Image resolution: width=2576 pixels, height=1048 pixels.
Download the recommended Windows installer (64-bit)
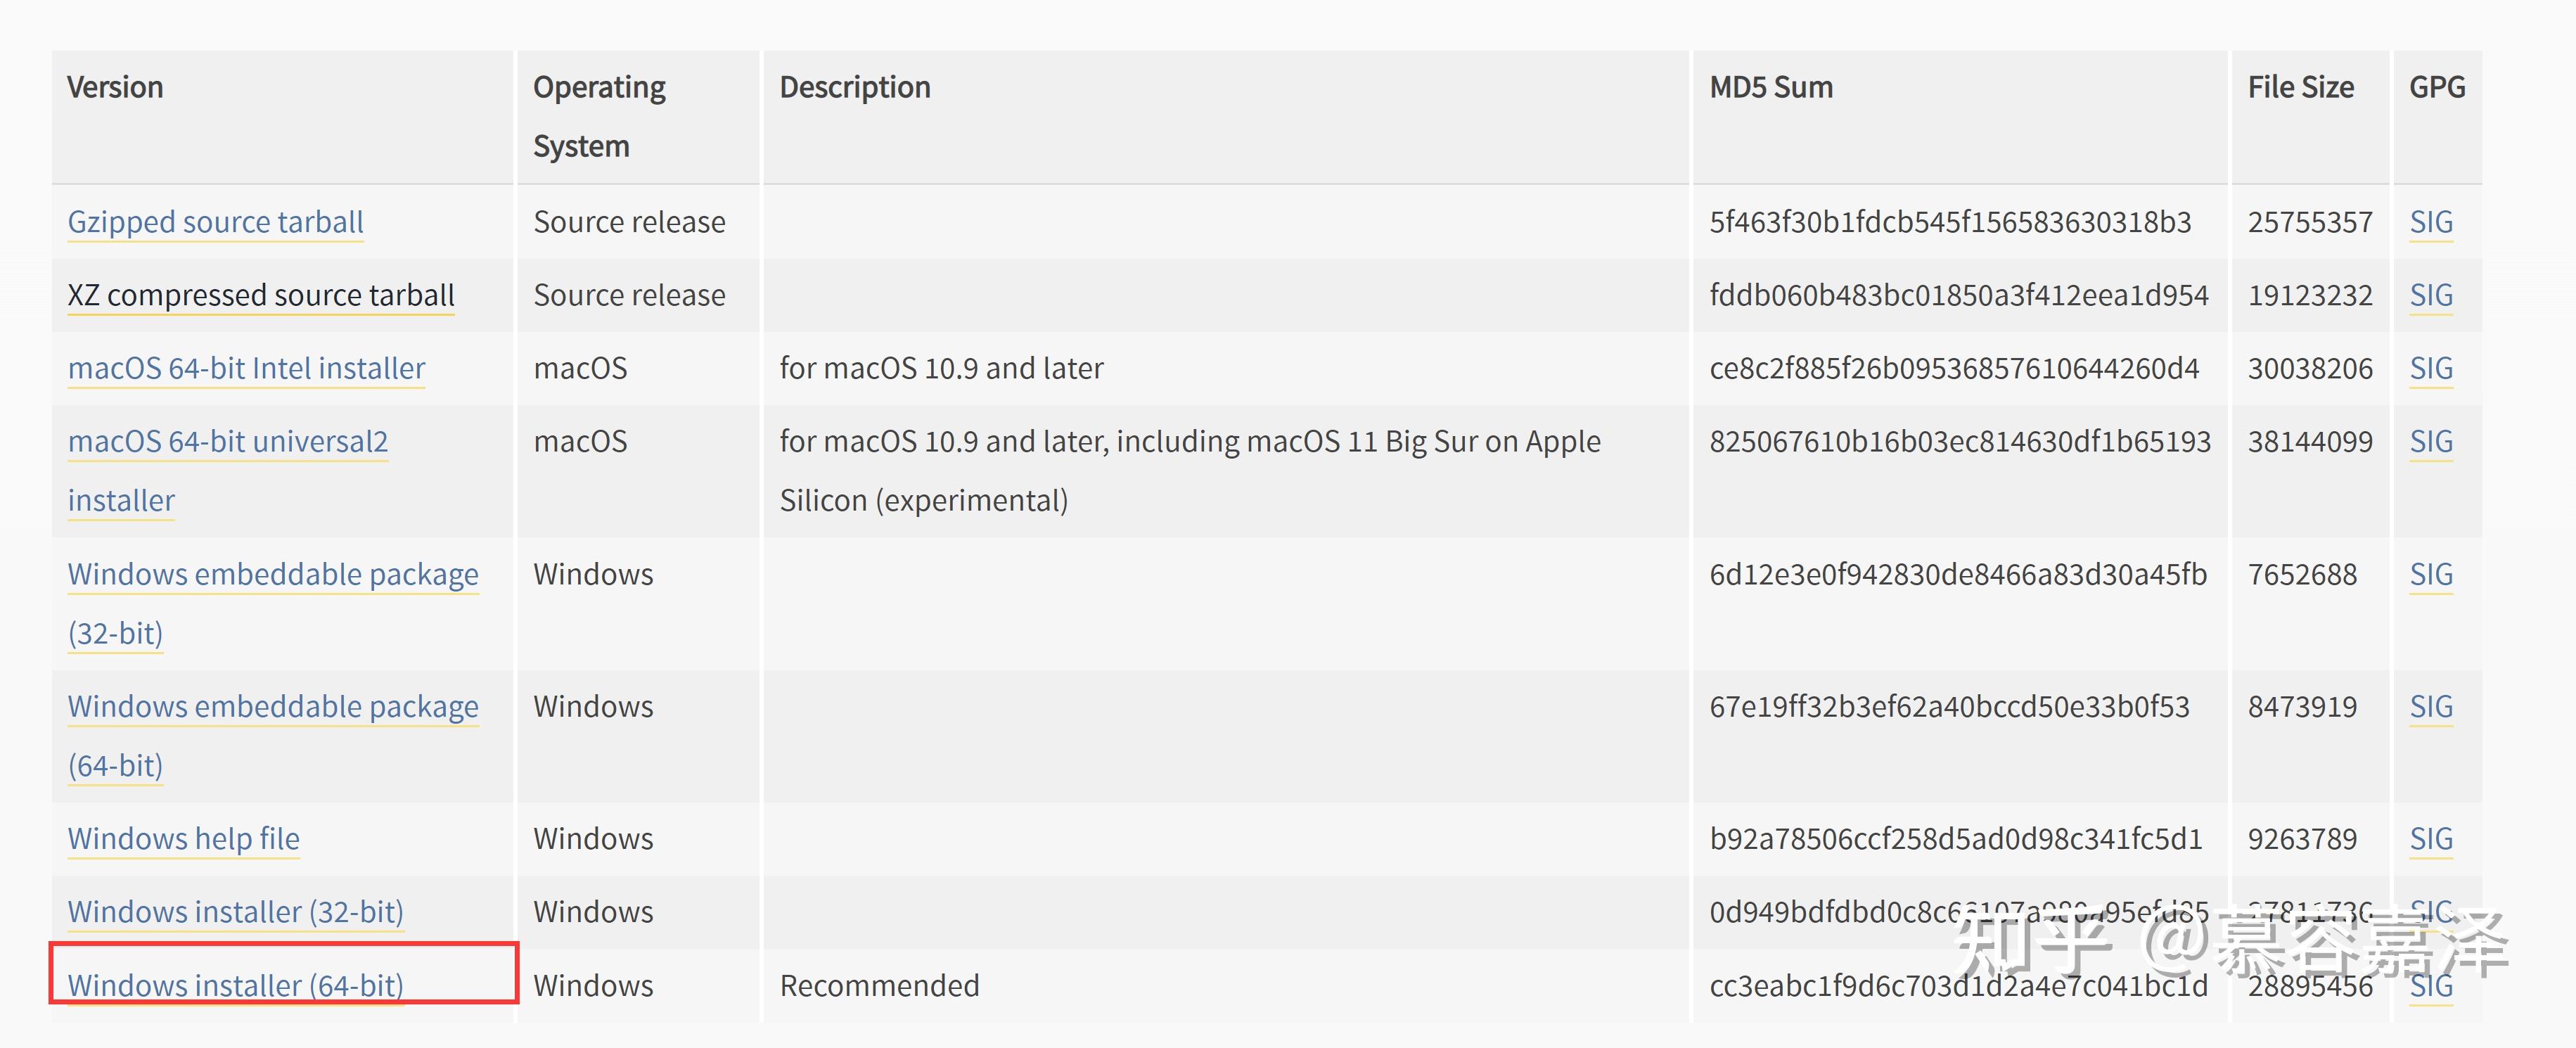point(235,985)
